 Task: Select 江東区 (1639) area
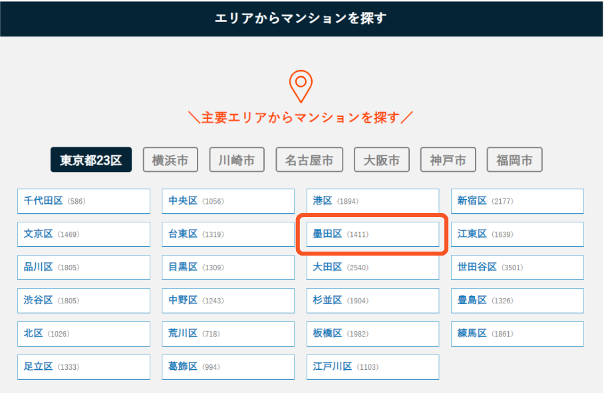tap(518, 234)
